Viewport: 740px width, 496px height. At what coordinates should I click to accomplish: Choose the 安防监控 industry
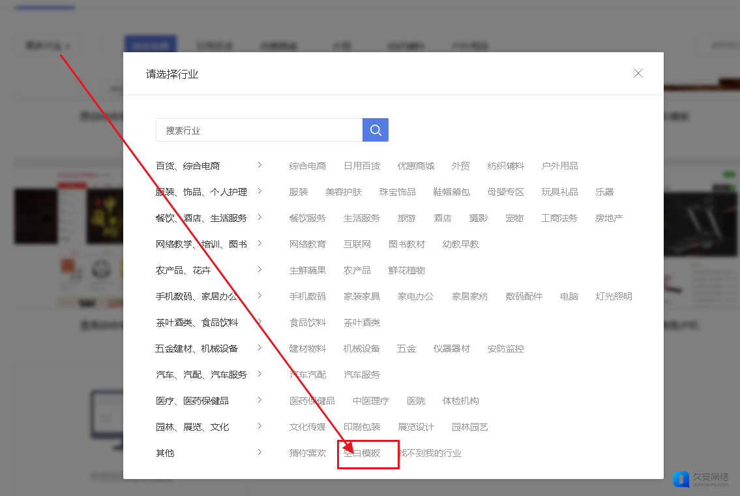[505, 349]
